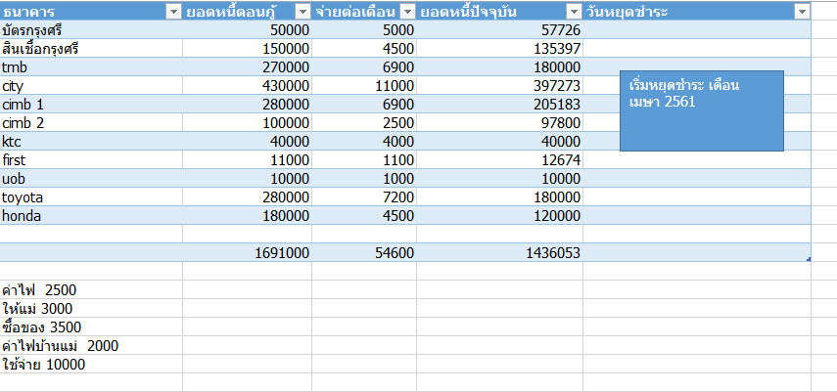The width and height of the screenshot is (837, 392).
Task: Click the 397273 current debt cell
Action: [x=499, y=86]
